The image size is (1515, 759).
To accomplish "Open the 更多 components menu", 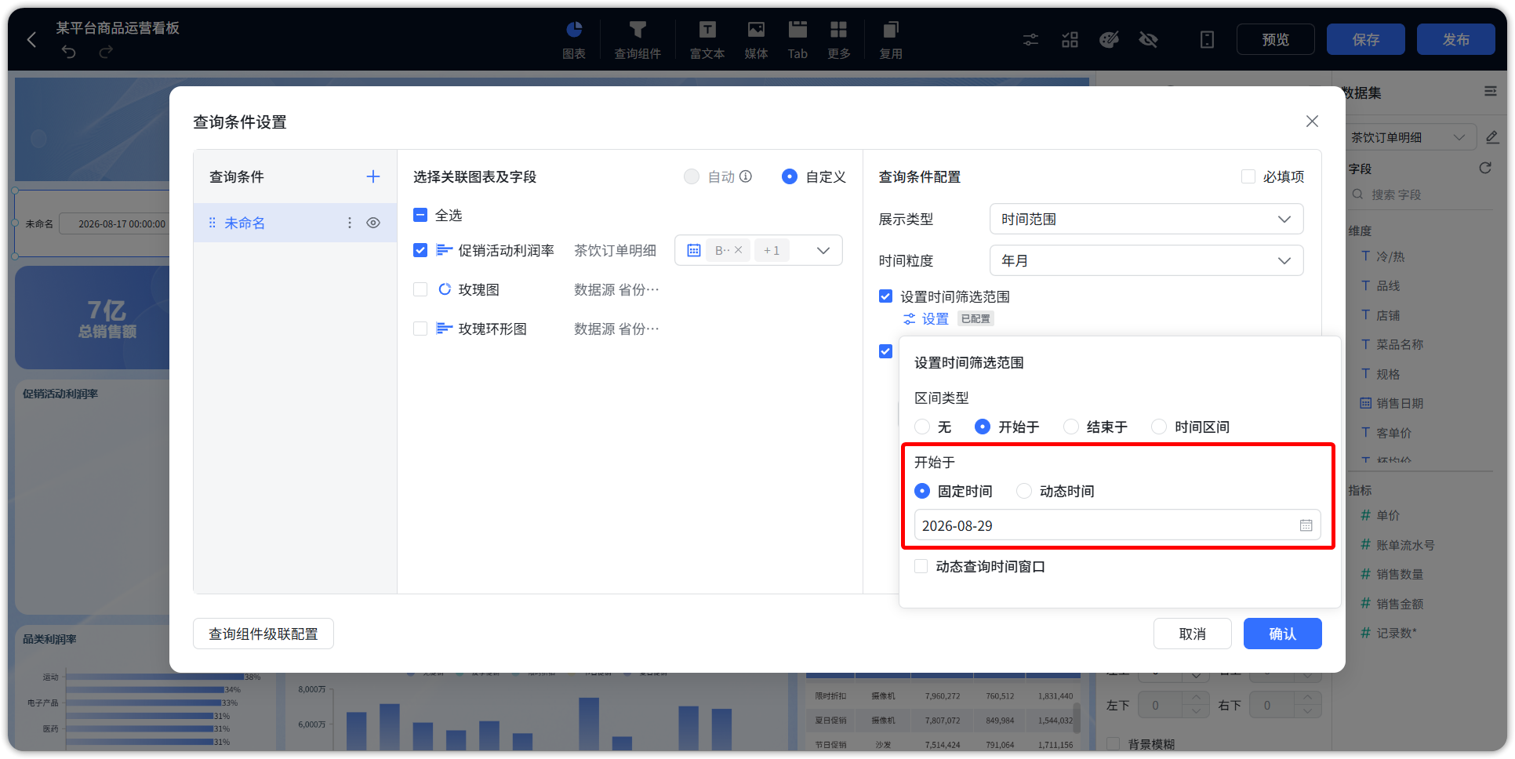I will tap(839, 39).
